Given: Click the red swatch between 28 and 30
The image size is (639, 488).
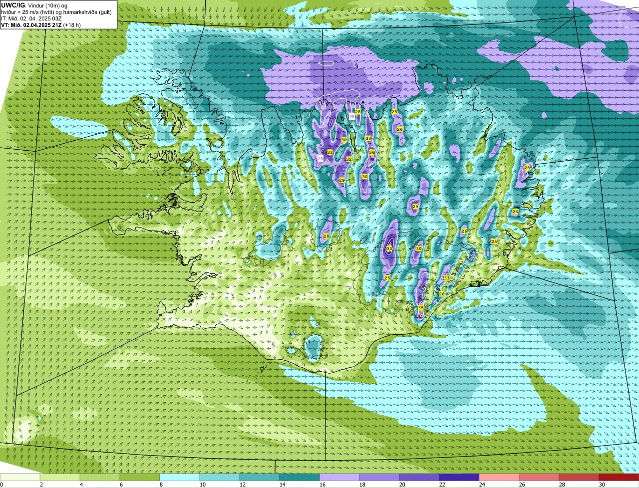Looking at the screenshot, I should [579, 477].
